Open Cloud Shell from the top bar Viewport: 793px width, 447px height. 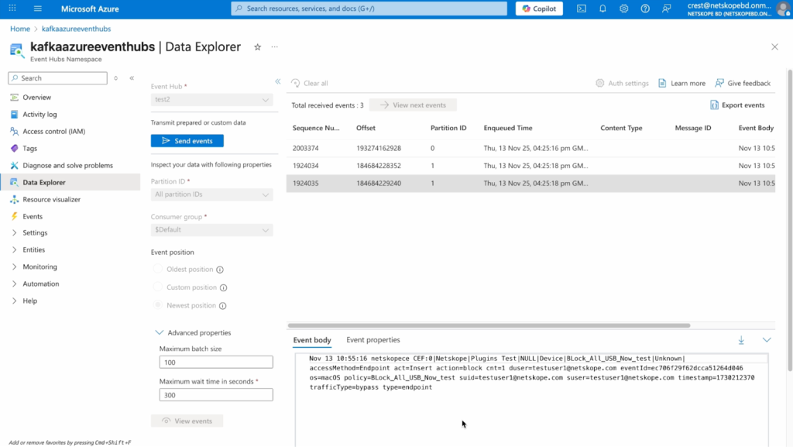[x=582, y=9]
